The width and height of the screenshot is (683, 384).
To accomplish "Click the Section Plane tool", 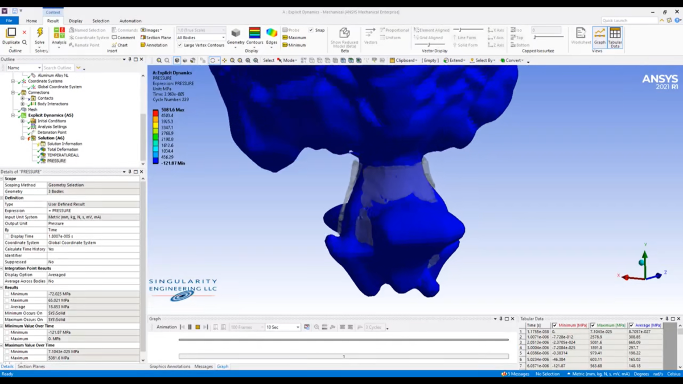I will coord(155,38).
